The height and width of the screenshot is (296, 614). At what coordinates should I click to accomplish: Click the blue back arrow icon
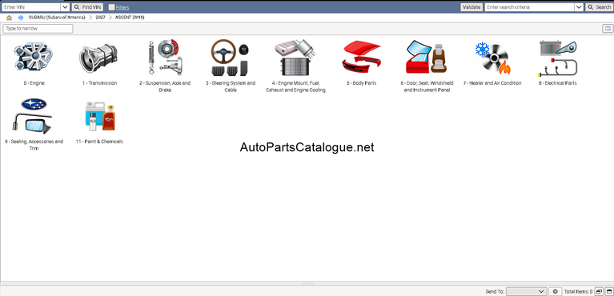point(20,18)
